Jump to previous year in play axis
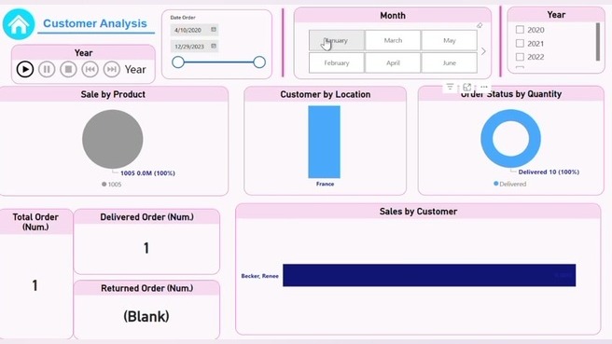Screen dimensions: 612x344 click(x=90, y=69)
